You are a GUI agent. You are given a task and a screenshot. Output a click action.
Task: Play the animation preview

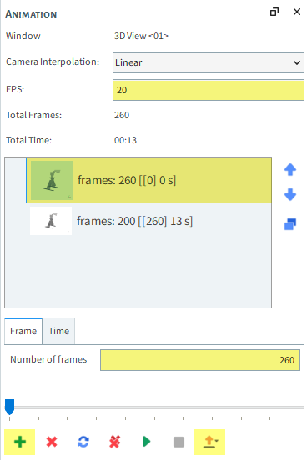146,442
